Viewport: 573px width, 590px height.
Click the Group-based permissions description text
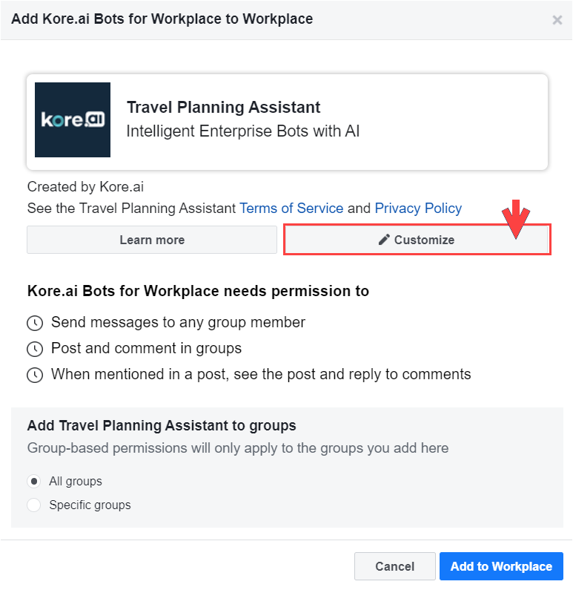pyautogui.click(x=237, y=448)
